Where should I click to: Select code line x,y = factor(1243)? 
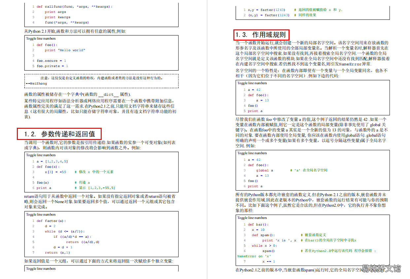(x=266, y=10)
